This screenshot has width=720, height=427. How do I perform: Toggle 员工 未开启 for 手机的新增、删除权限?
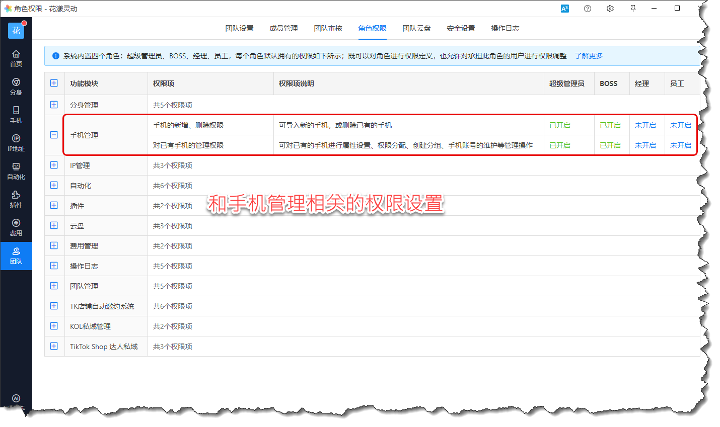click(x=681, y=125)
